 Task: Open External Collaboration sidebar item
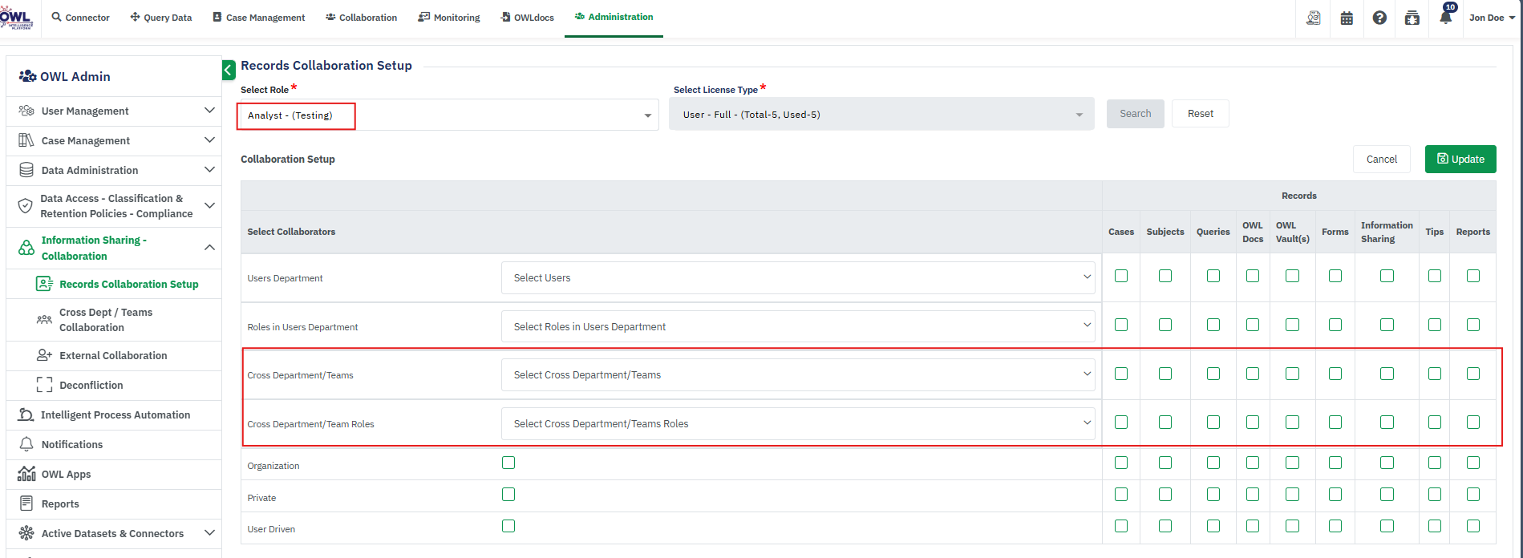(113, 355)
